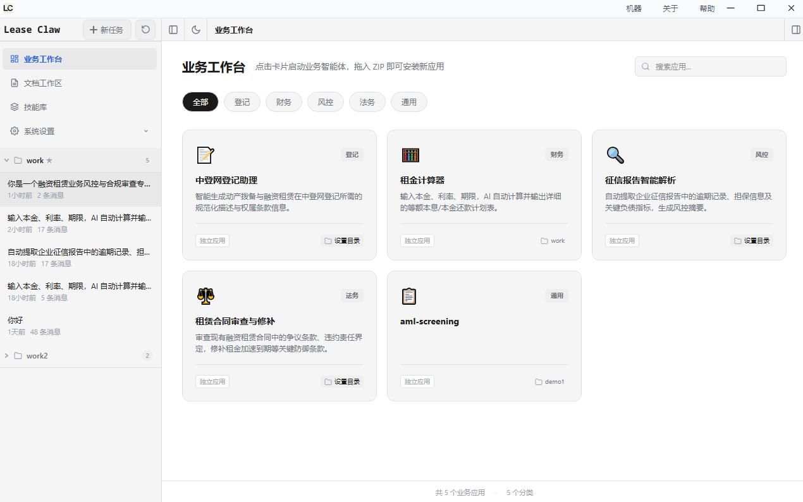Open conversation 自动提取企业征信报告中的逾期记录
Image resolution: width=803 pixels, height=502 pixels.
(x=80, y=257)
